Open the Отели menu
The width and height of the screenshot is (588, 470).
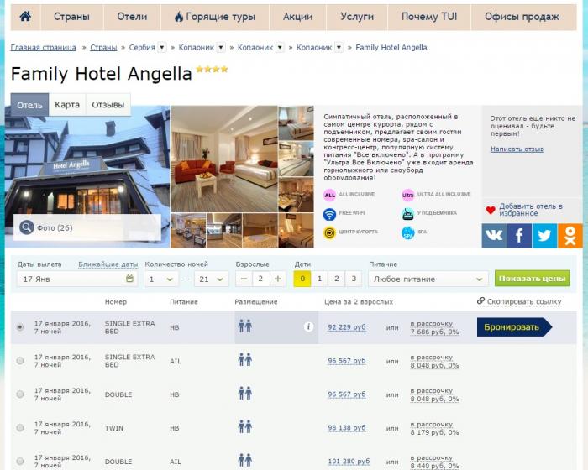(x=132, y=17)
